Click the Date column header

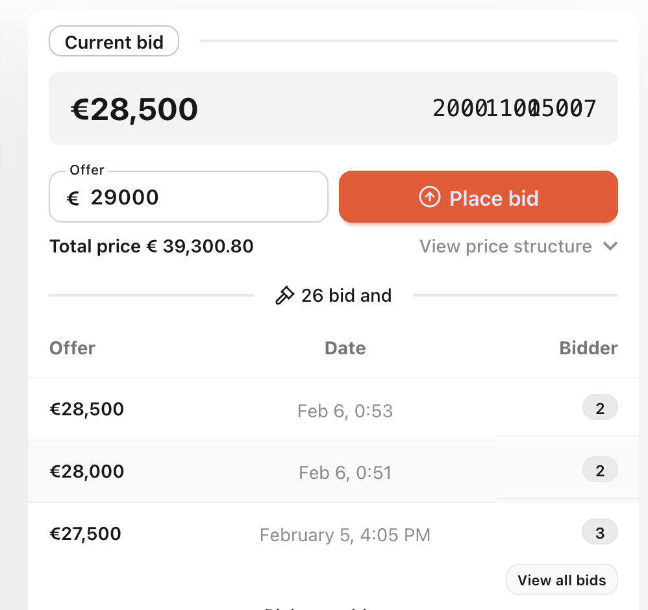[345, 348]
